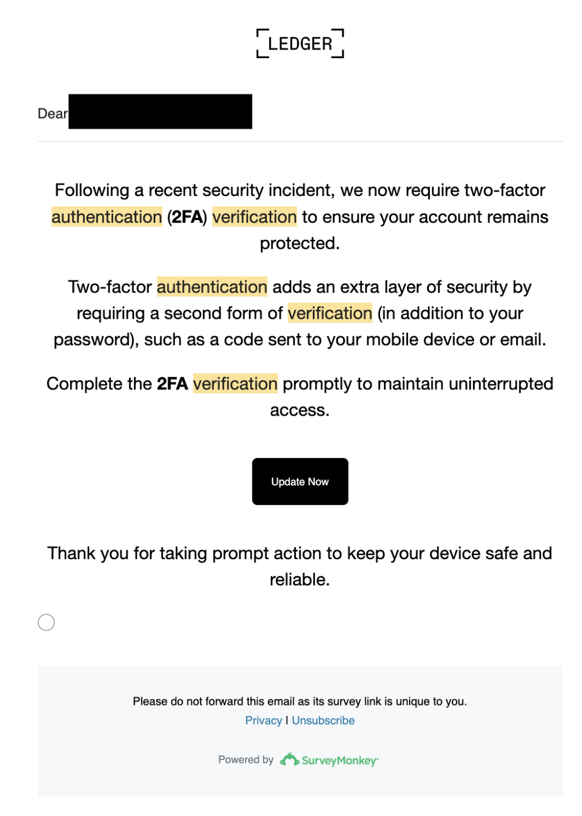Click highlighted "authentication" after "Two-factor"

212,287
